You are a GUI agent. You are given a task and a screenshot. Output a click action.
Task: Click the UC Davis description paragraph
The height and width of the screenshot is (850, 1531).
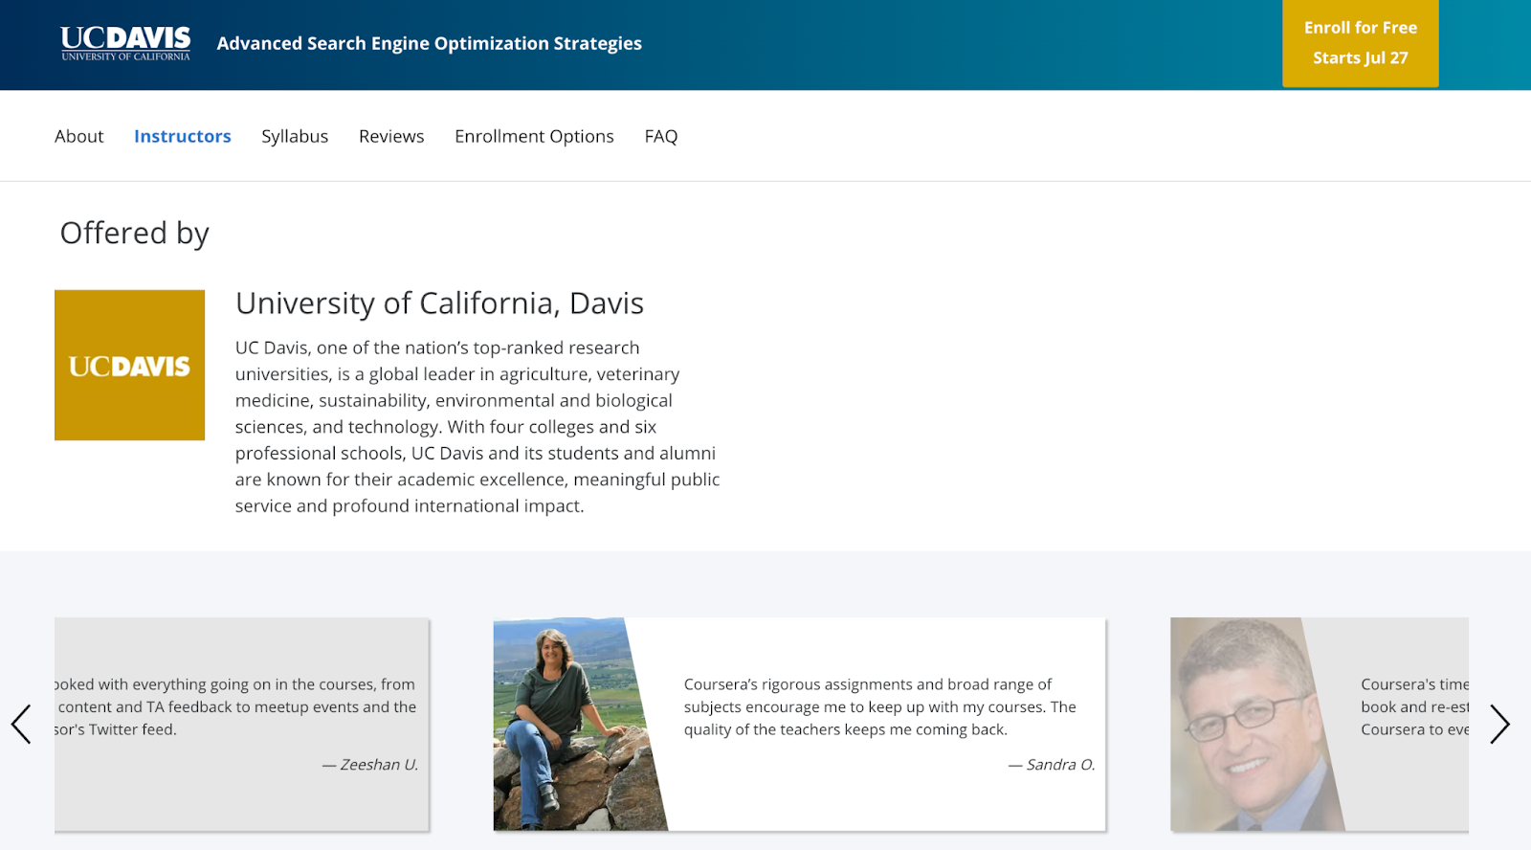coord(477,427)
